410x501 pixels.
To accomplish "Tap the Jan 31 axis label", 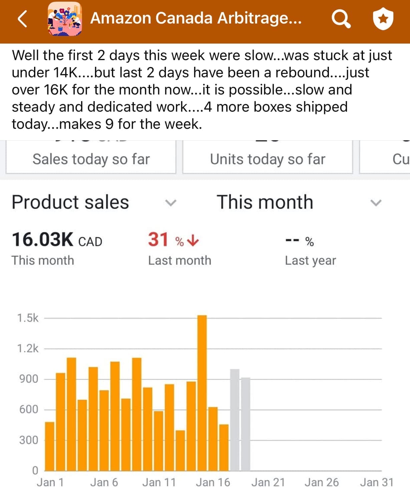I will click(x=376, y=482).
